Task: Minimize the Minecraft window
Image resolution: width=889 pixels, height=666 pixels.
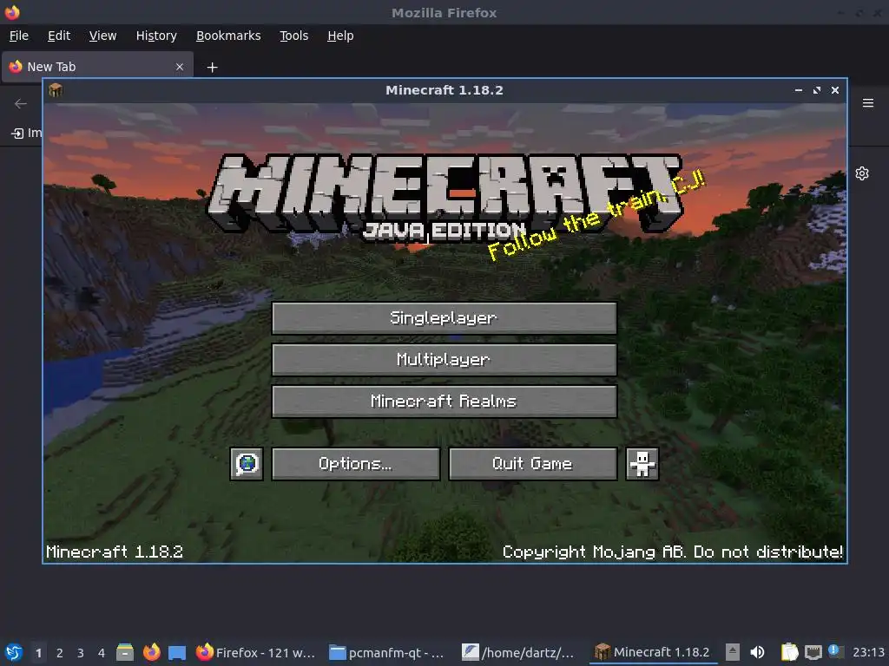Action: click(x=799, y=90)
